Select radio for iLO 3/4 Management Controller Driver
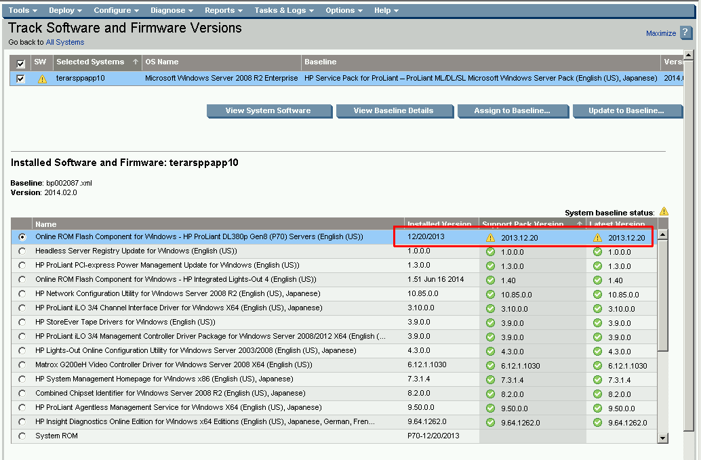This screenshot has width=701, height=460. pos(22,336)
